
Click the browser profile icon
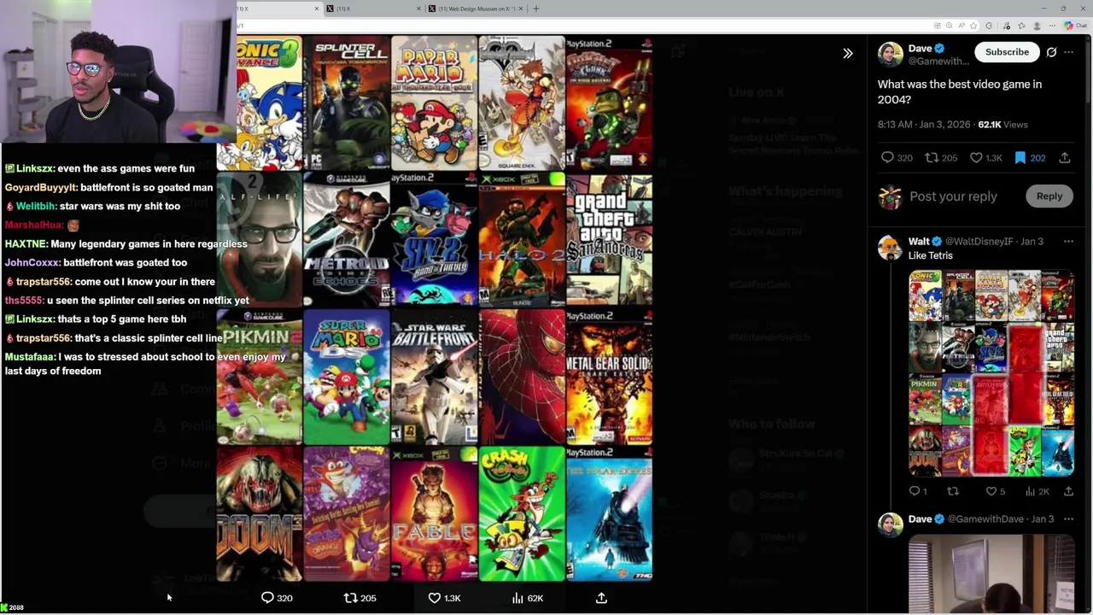(x=1037, y=26)
